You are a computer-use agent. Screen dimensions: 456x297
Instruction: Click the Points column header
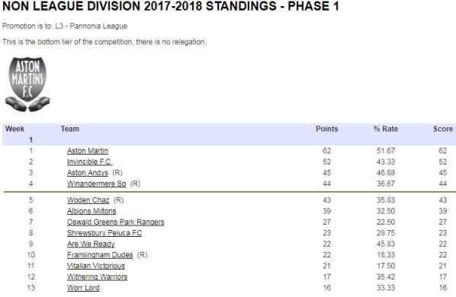tap(326, 129)
